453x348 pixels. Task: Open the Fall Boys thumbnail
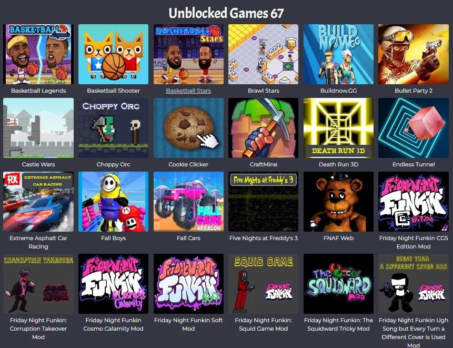point(113,202)
